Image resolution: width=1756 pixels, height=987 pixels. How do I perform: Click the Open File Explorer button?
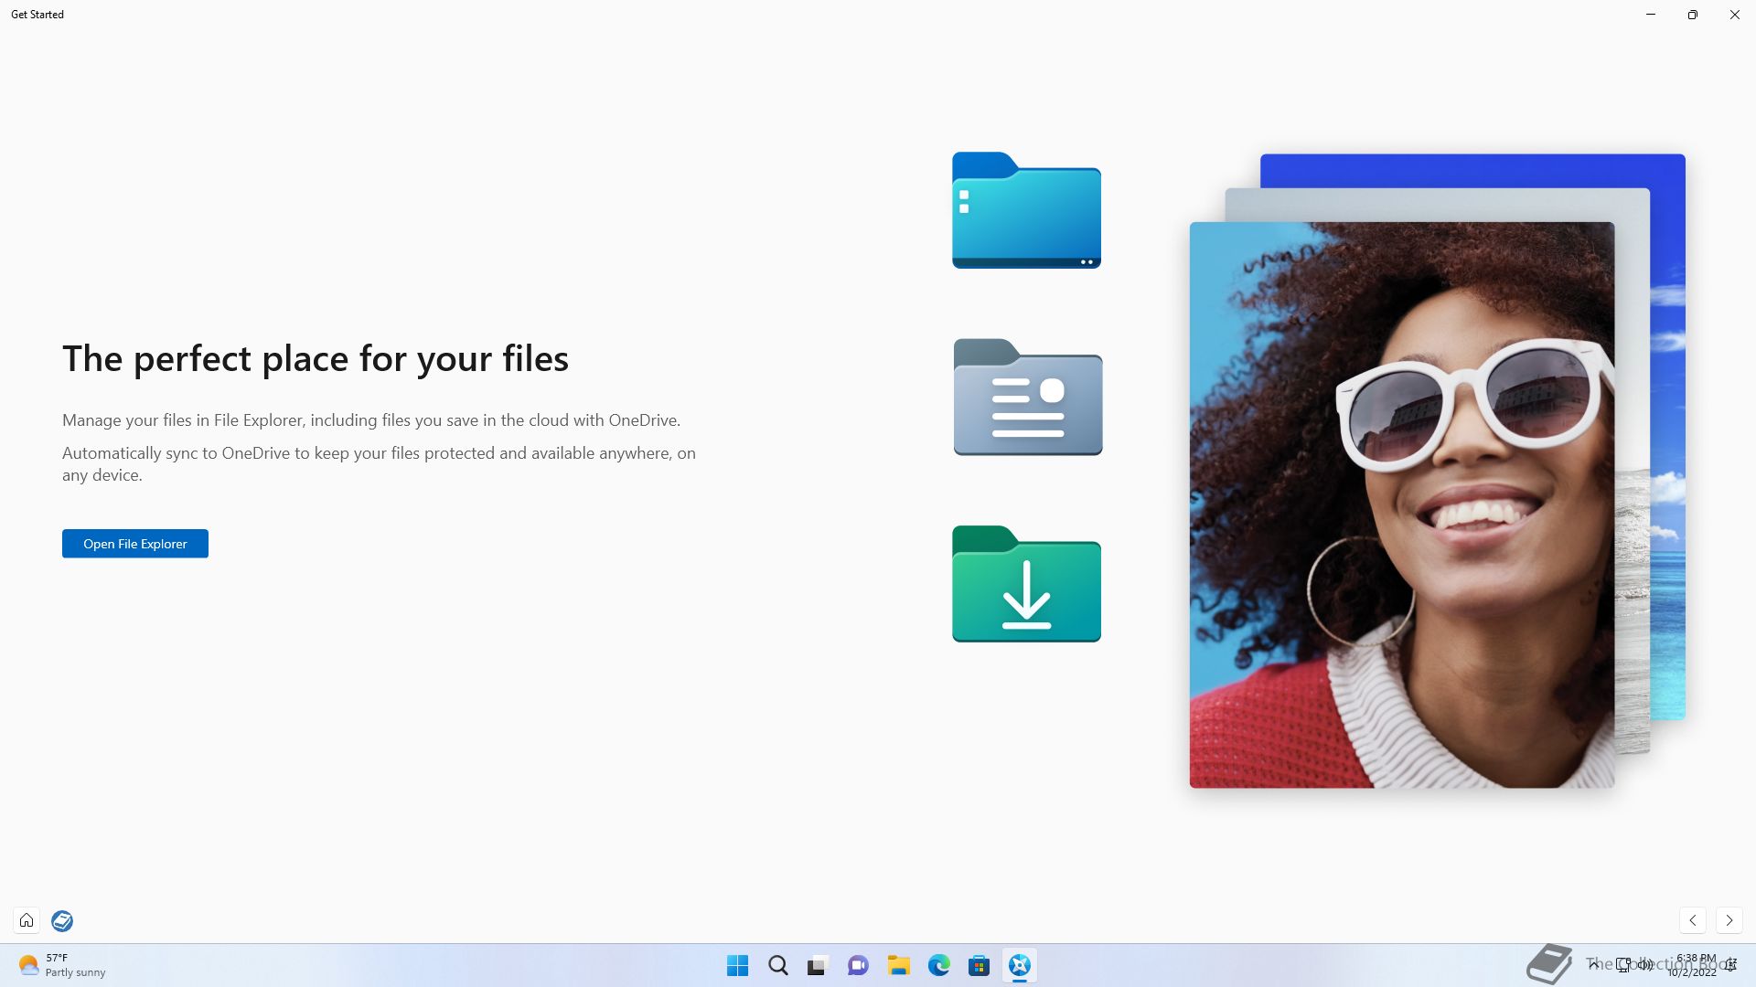coord(135,544)
